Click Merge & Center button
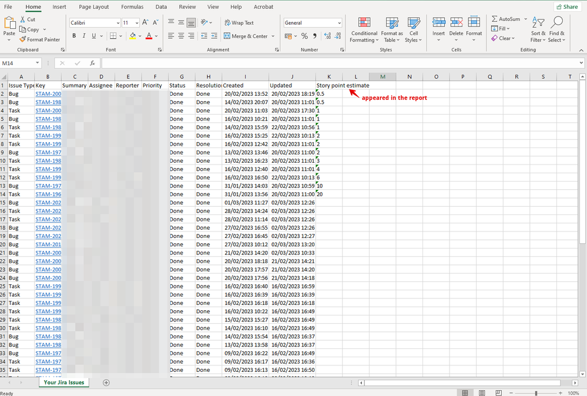 (x=246, y=36)
